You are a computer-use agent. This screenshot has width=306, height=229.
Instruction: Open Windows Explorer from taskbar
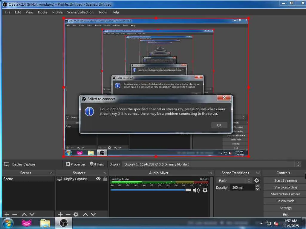tap(45, 223)
